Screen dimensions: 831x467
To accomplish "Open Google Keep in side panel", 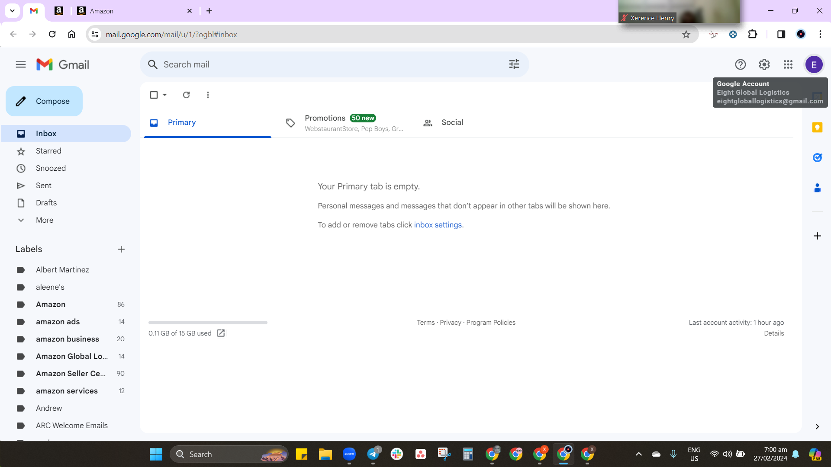I will click(817, 127).
